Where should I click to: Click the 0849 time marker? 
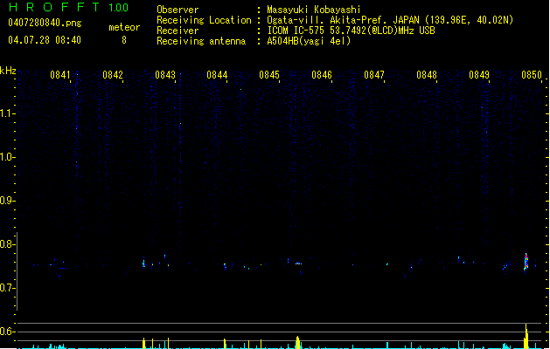(x=479, y=75)
